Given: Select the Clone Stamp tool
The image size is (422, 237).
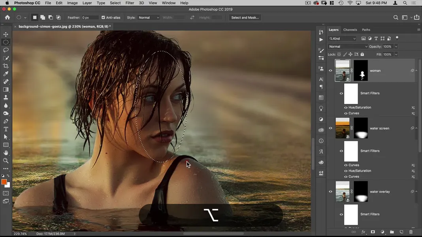Looking at the screenshot, I should coord(6,97).
